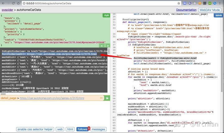Open the orange ellipsis on the detail_page follow
The width and height of the screenshot is (224, 133).
tap(101, 98)
